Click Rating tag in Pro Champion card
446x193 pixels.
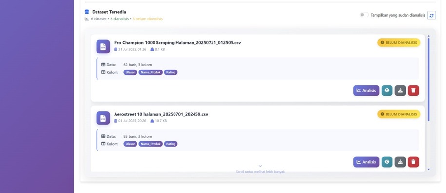click(x=171, y=72)
